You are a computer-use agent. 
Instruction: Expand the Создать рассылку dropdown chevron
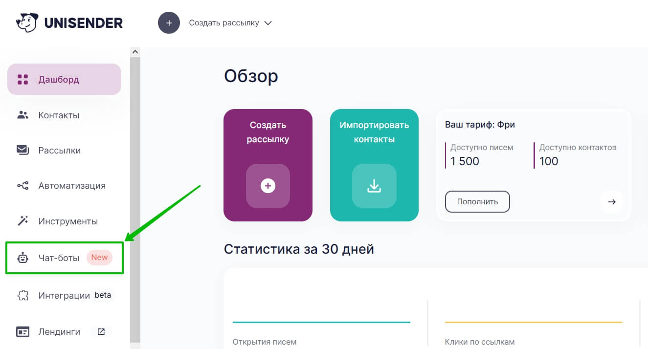tap(268, 22)
